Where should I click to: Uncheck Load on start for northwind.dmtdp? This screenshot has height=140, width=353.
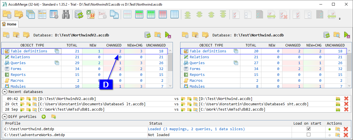(x=309, y=129)
